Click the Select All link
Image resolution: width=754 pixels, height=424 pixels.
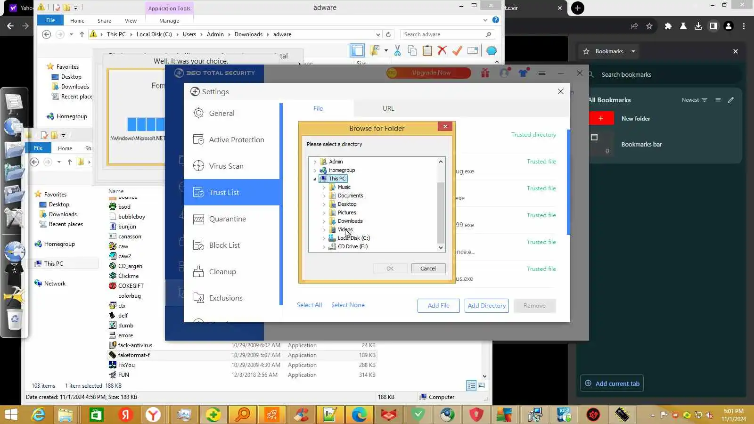pyautogui.click(x=309, y=305)
